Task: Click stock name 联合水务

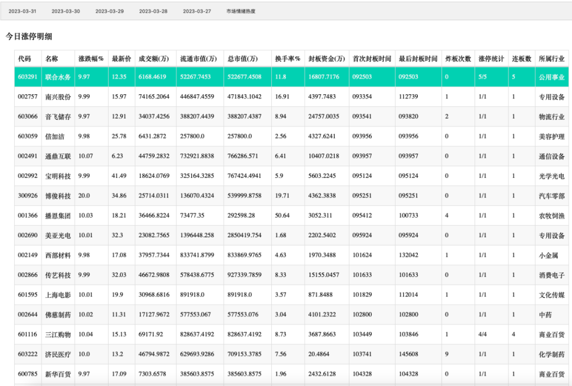Action: 58,77
